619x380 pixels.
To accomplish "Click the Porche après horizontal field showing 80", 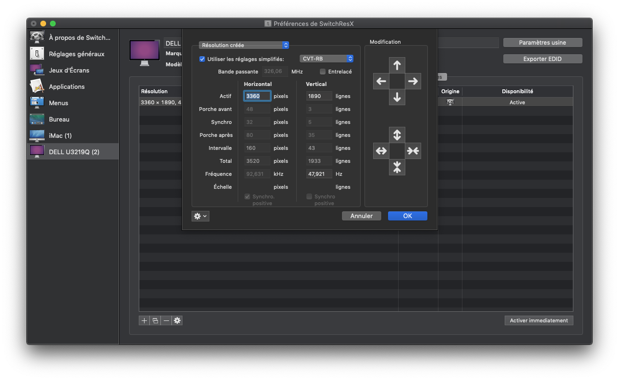I will 257,135.
